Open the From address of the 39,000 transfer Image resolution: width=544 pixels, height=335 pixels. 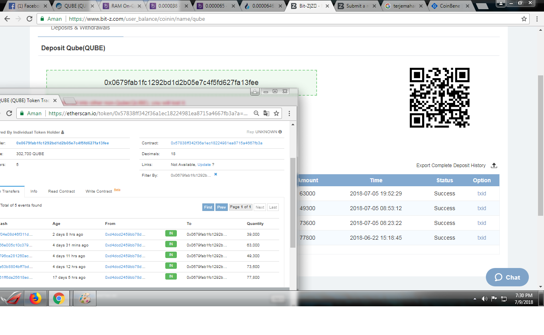(125, 235)
